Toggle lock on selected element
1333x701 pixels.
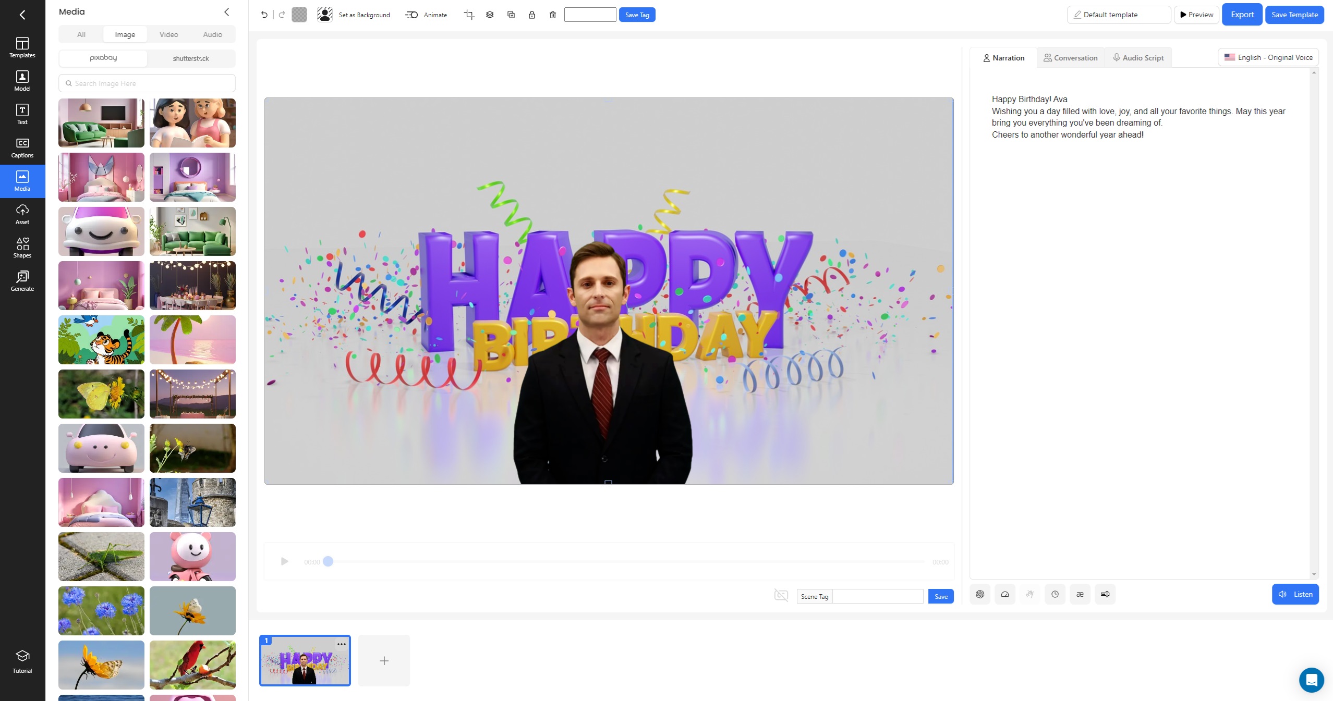point(532,15)
